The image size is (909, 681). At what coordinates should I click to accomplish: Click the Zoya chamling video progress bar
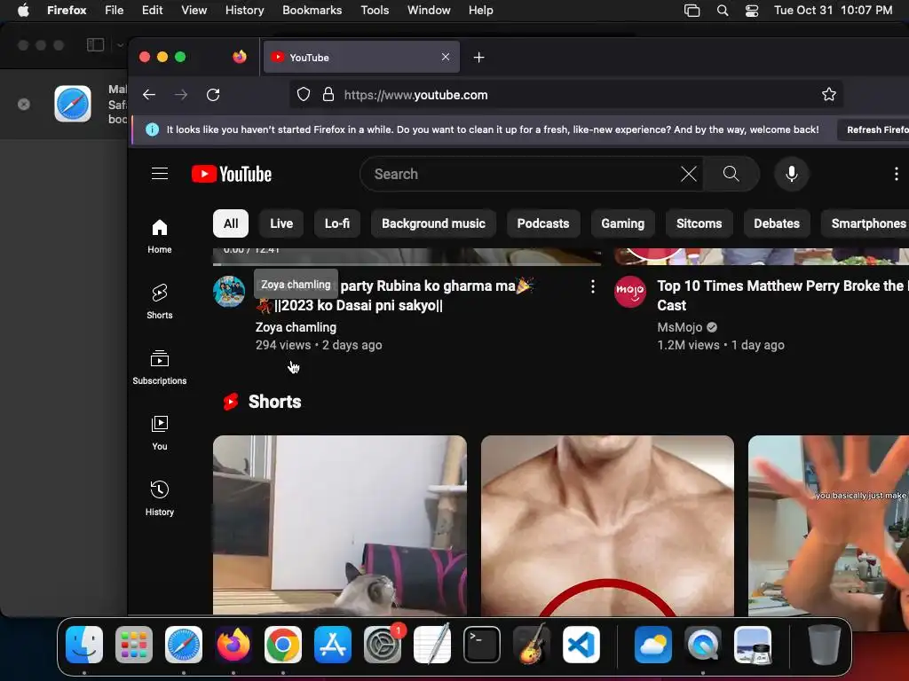pyautogui.click(x=407, y=264)
